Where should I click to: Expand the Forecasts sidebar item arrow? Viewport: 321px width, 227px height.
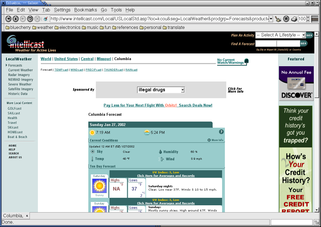(7, 65)
